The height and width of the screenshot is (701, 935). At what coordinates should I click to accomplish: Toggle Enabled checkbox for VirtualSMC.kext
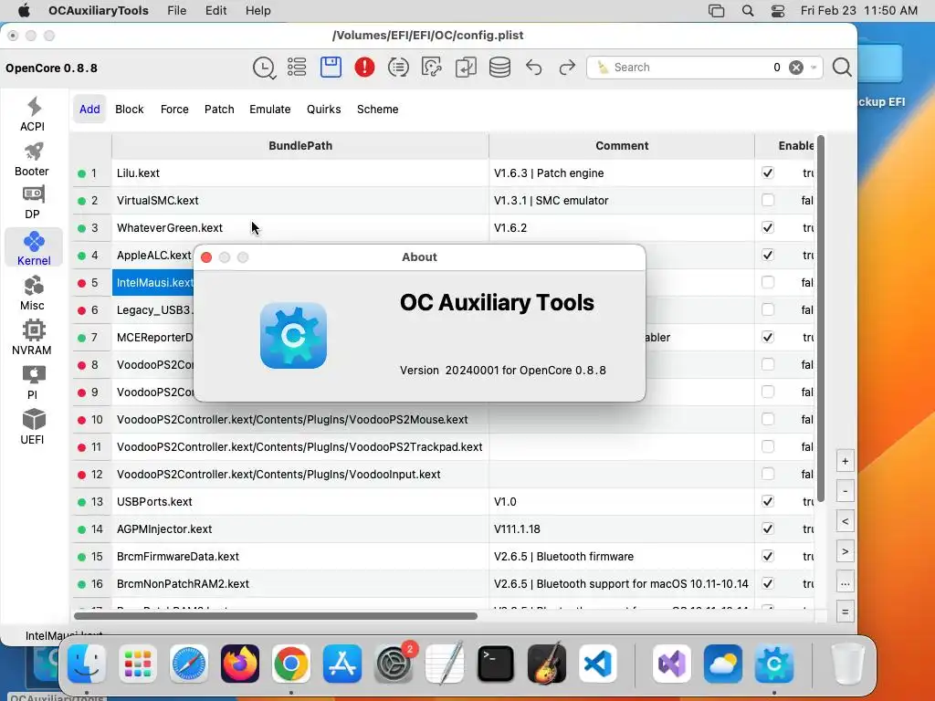click(768, 200)
